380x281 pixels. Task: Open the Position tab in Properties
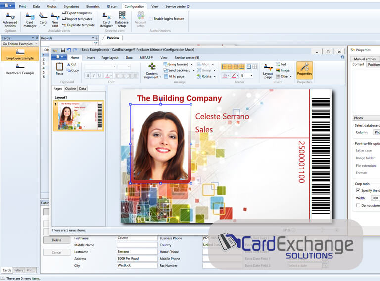point(374,65)
